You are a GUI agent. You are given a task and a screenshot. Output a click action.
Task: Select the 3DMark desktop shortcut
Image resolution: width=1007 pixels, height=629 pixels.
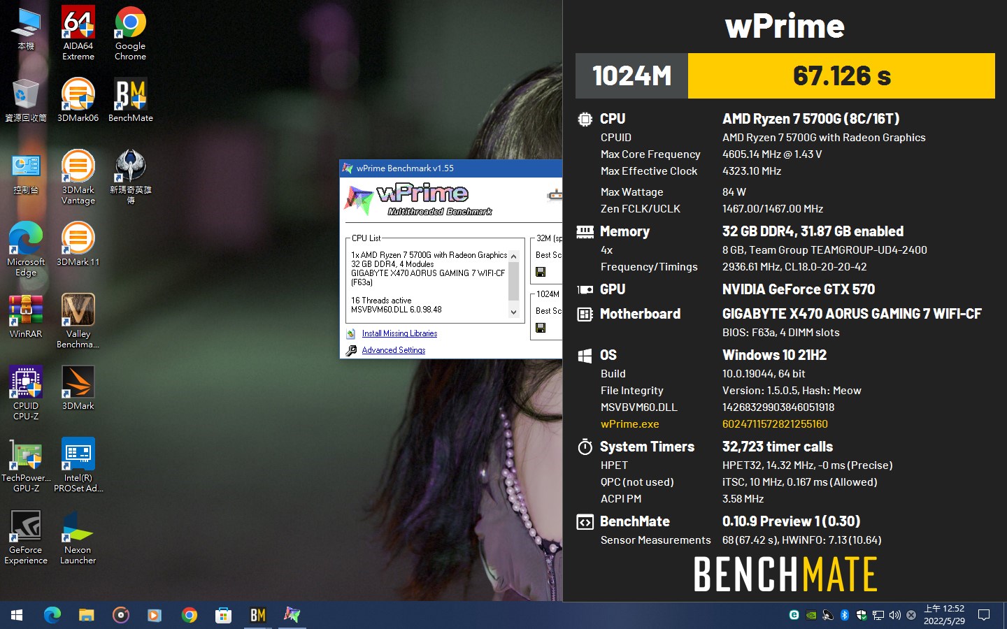(x=78, y=388)
